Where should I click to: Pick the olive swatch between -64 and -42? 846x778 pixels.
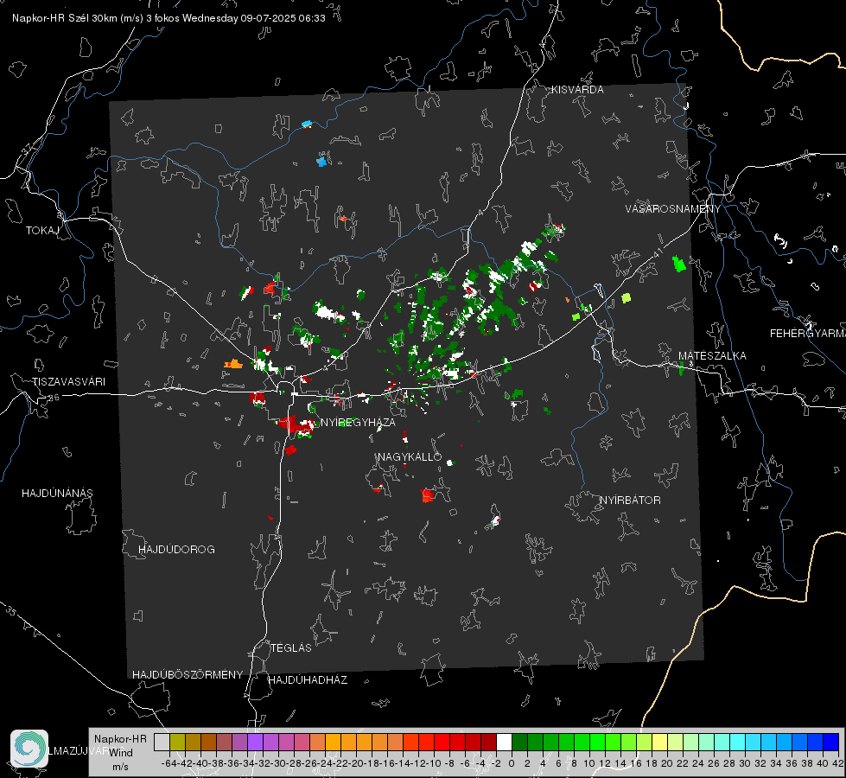[177, 743]
